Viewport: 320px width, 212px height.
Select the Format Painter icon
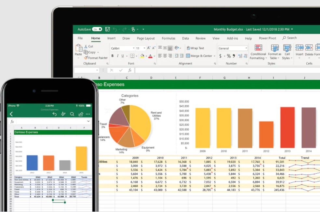pyautogui.click(x=85, y=58)
